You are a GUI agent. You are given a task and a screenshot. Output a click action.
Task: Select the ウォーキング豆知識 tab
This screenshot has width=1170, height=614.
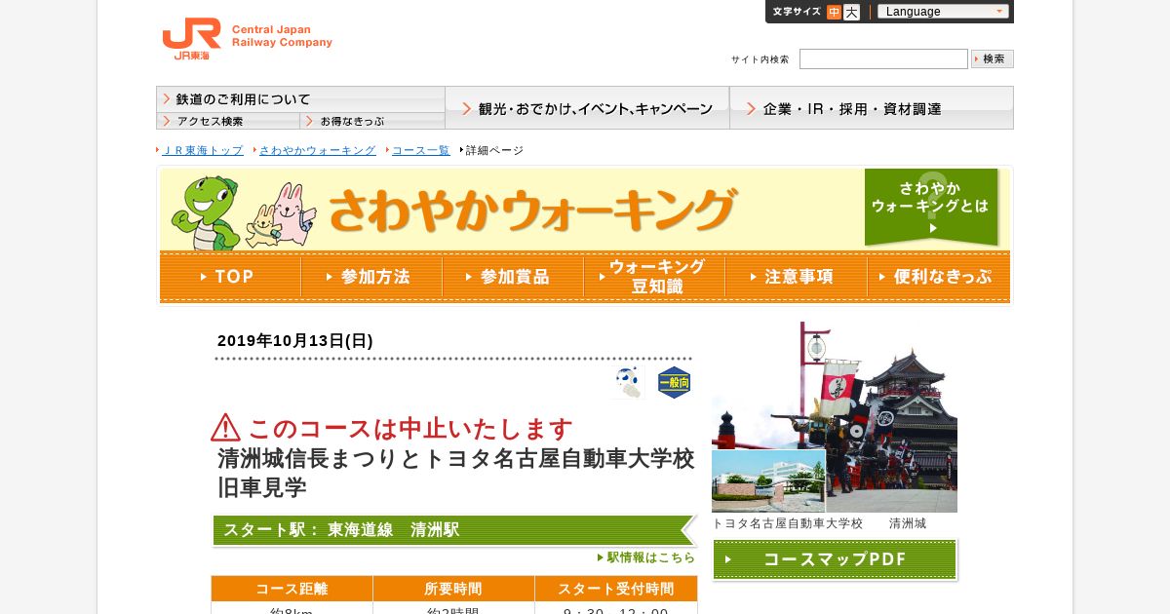click(654, 277)
